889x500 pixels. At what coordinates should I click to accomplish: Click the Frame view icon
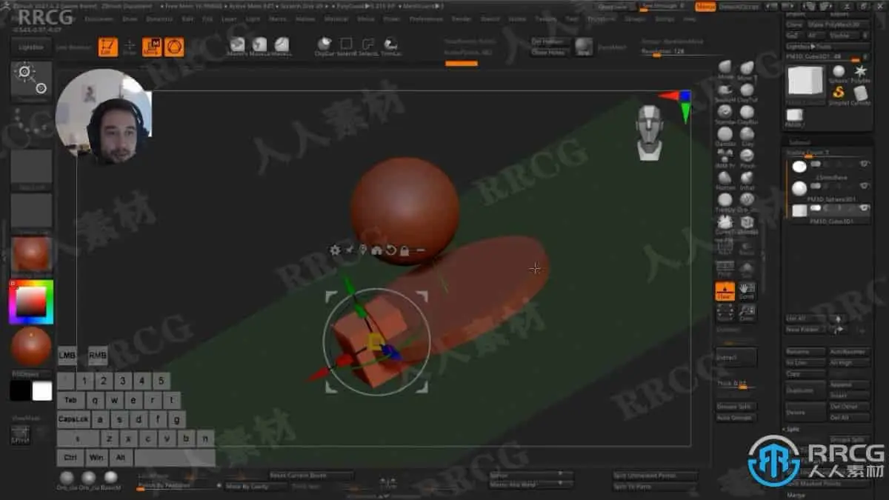point(725,313)
